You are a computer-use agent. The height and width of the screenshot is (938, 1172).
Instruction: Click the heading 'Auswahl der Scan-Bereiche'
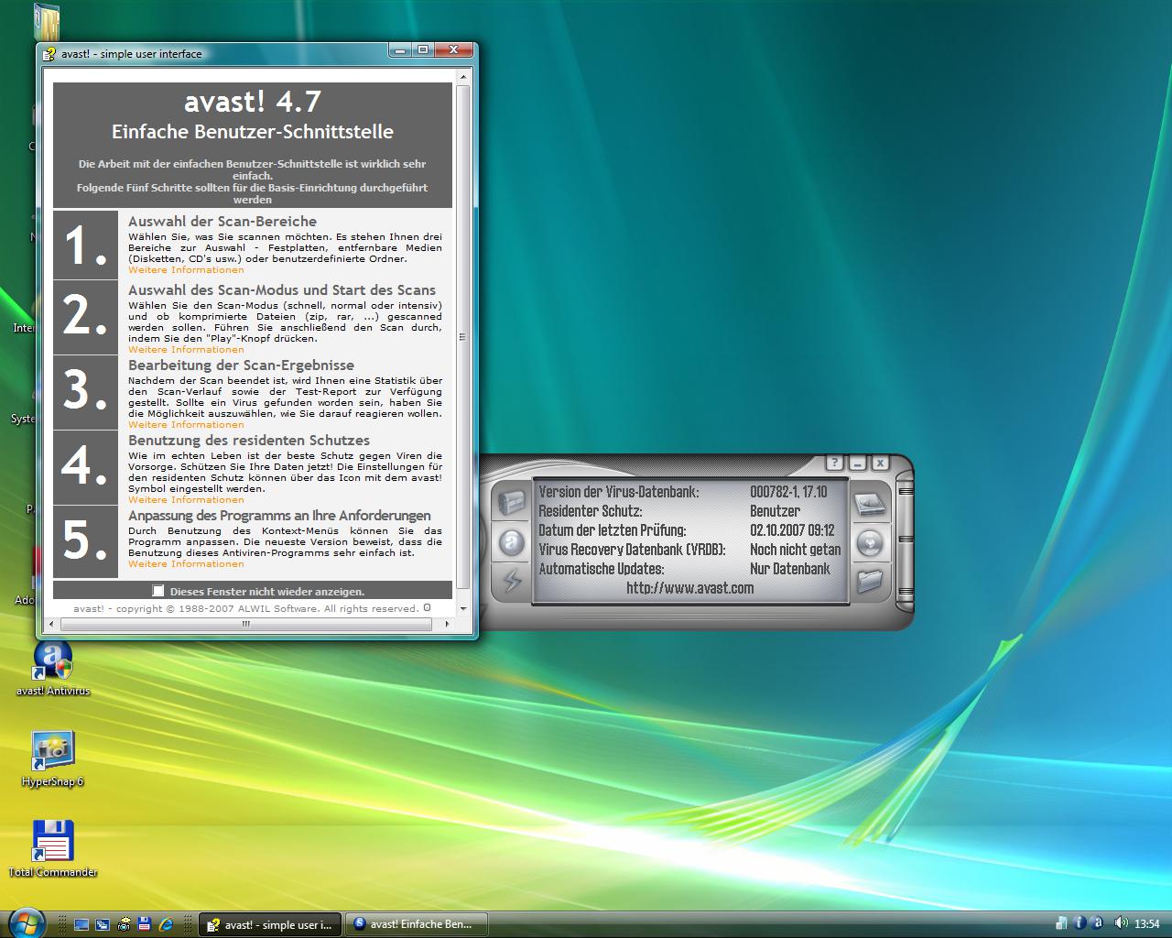pyautogui.click(x=222, y=222)
